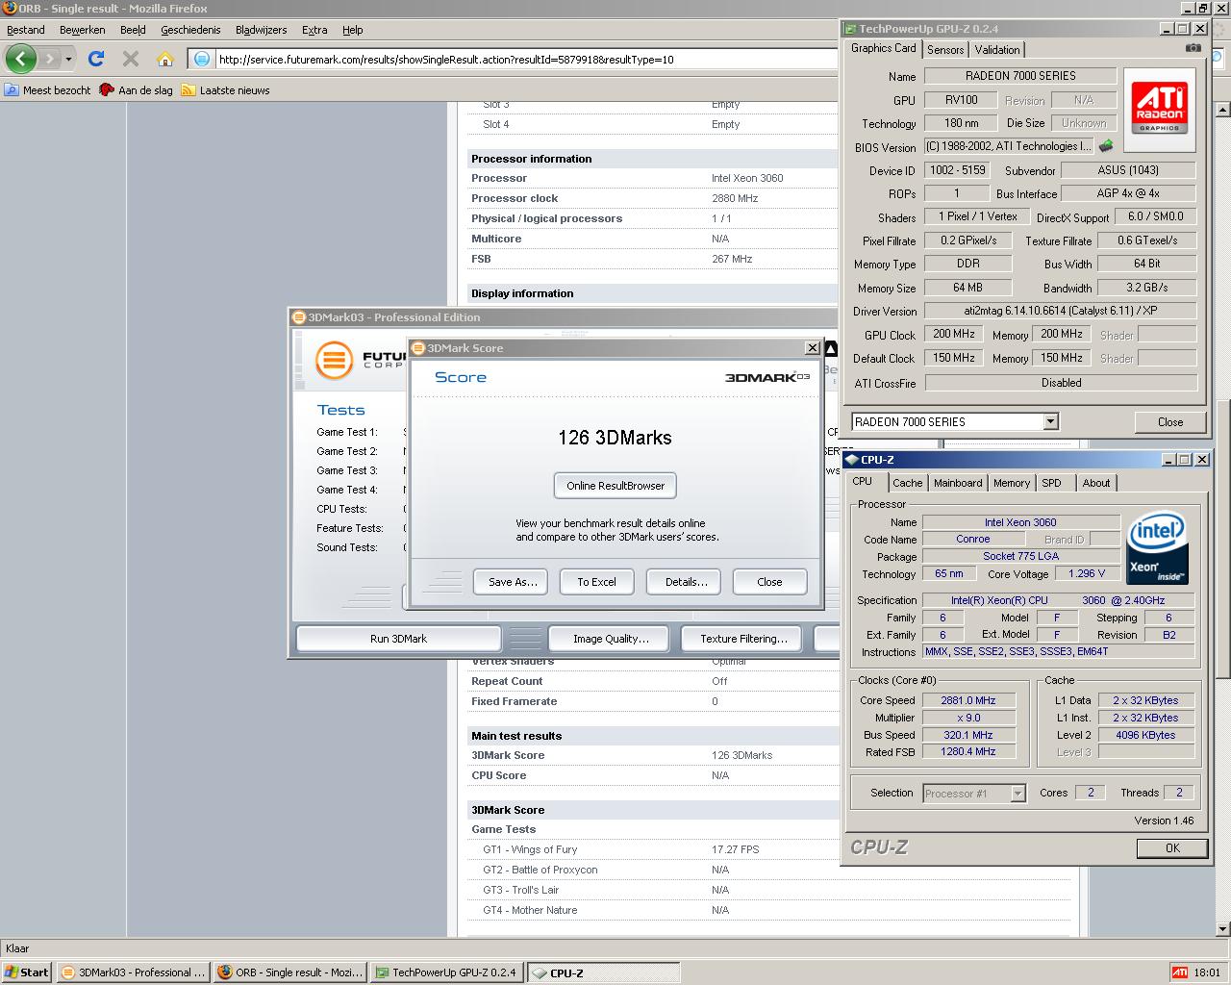
Task: Switch to CPU-Z Memory tab
Action: pos(1012,483)
